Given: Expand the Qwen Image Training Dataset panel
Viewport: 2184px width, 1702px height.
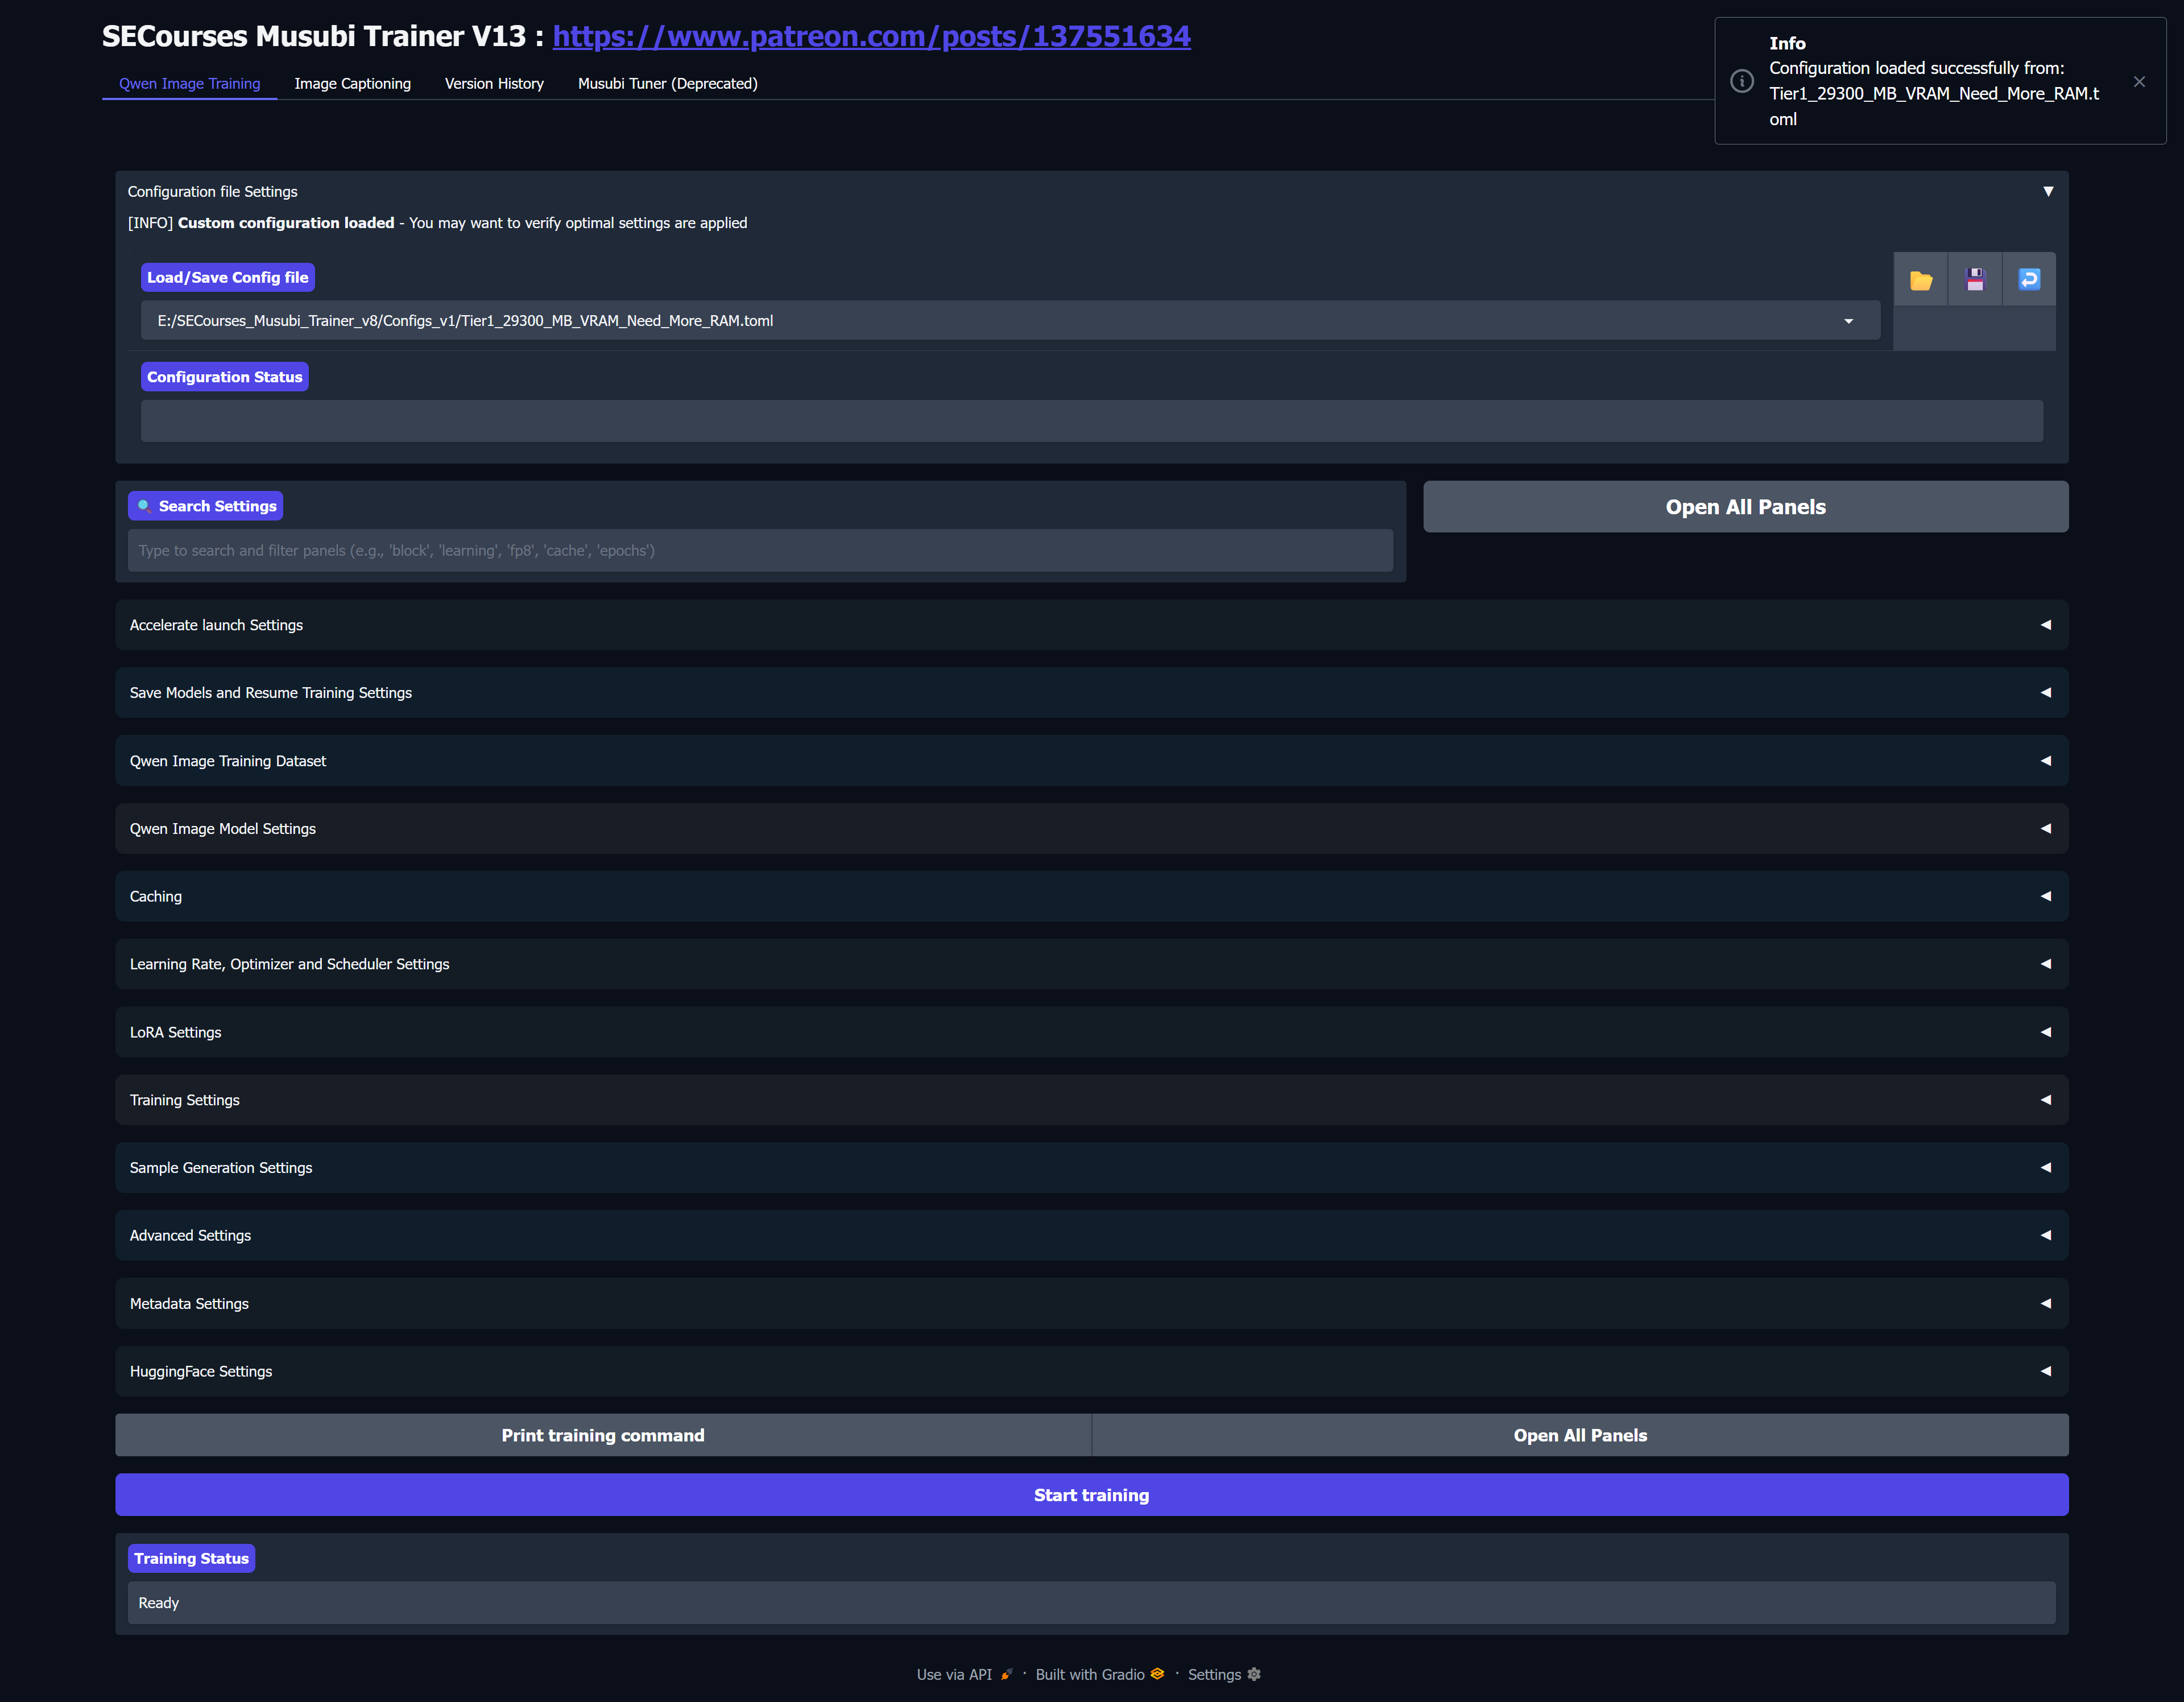Looking at the screenshot, I should 1090,761.
